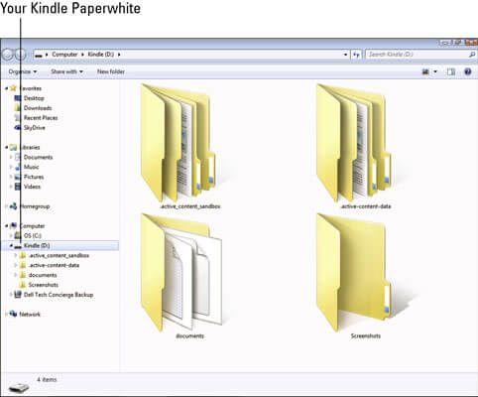The height and width of the screenshot is (397, 478).
Task: Open the Share with menu
Action: [66, 71]
